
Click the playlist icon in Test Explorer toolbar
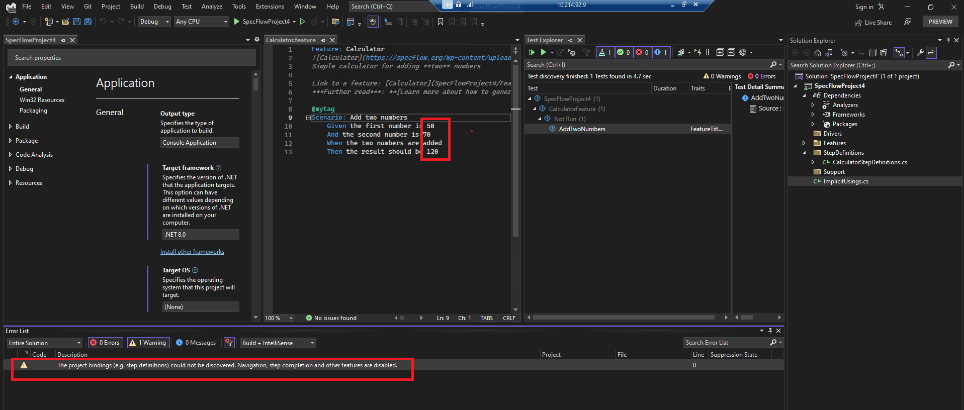tap(680, 52)
